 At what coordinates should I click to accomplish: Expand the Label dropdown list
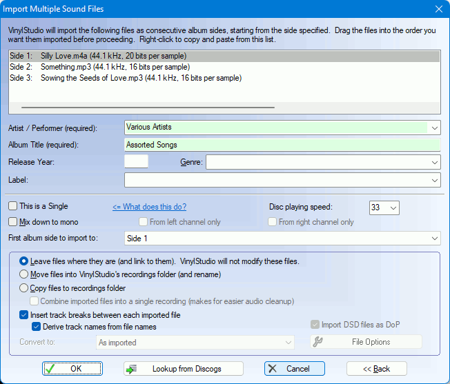(435, 180)
